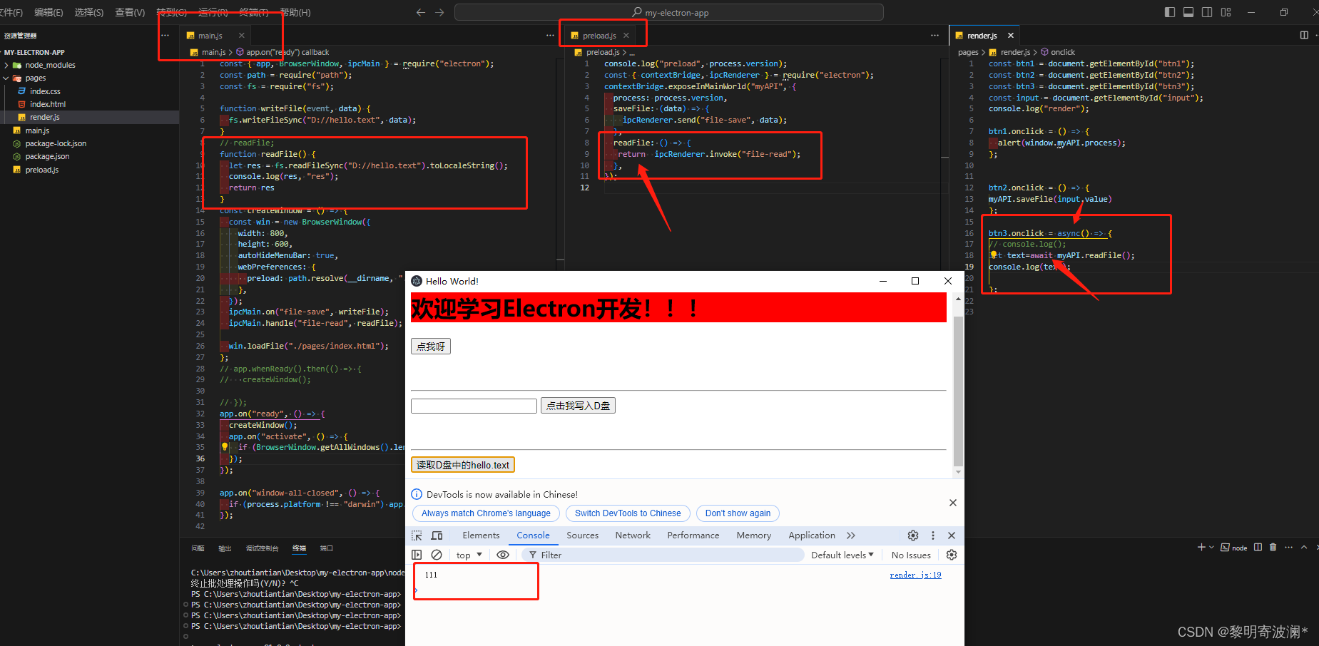The width and height of the screenshot is (1319, 646).
Task: Open preload.js from the explorer tree
Action: click(41, 170)
